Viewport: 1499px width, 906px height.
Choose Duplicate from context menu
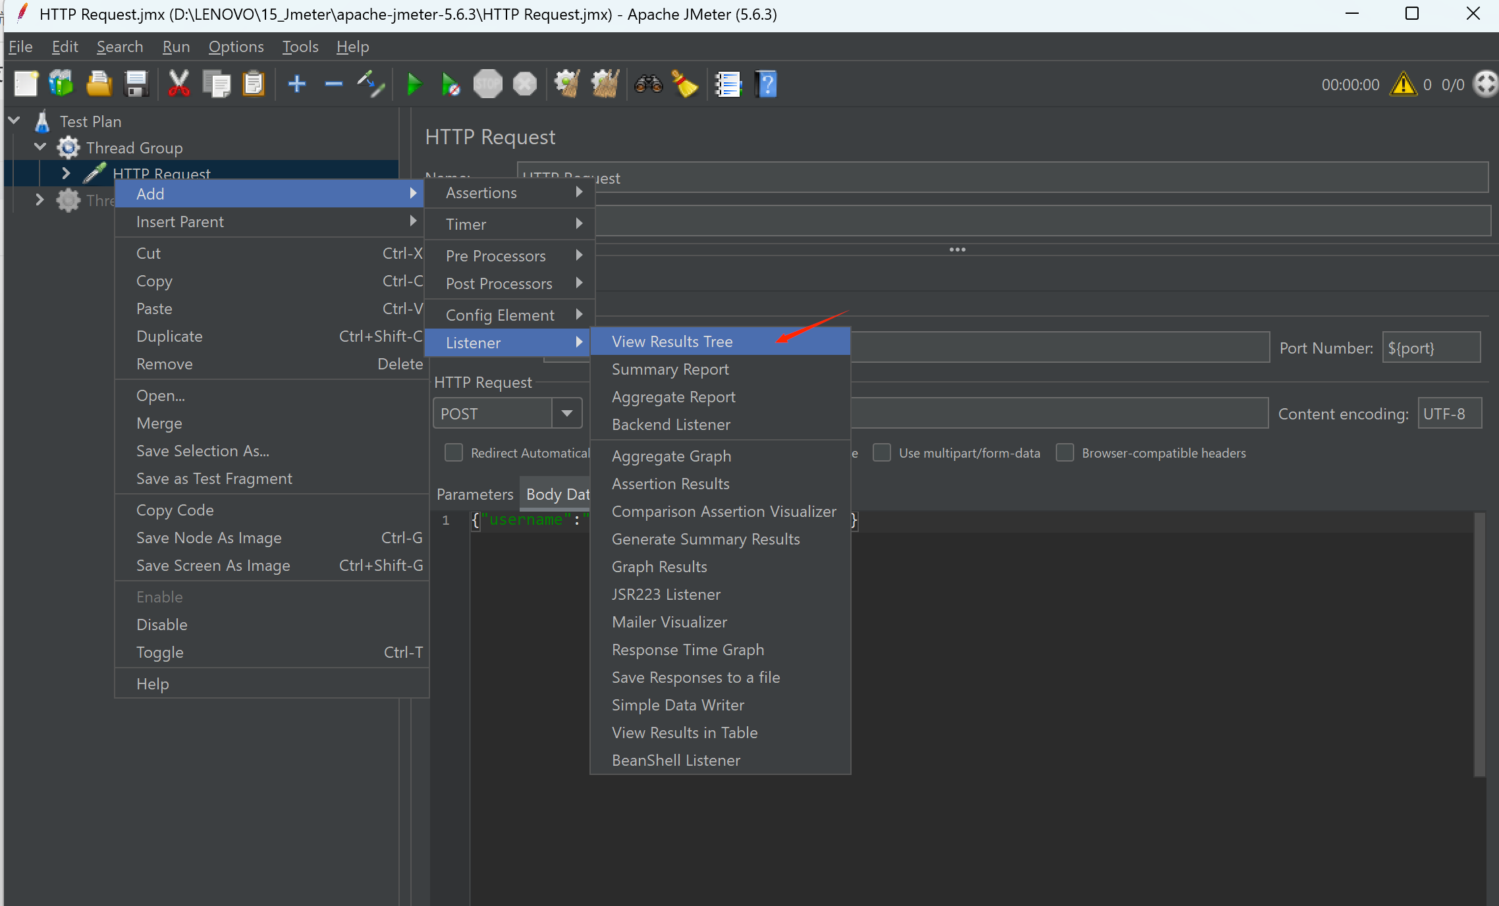pos(271,336)
